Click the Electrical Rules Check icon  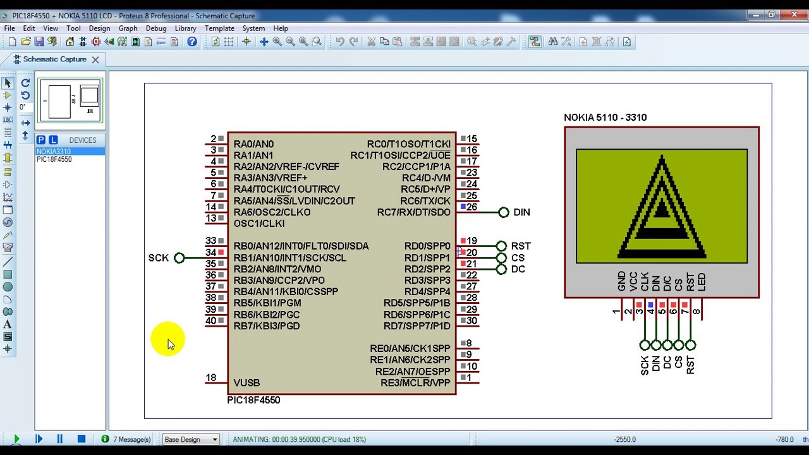(x=627, y=42)
